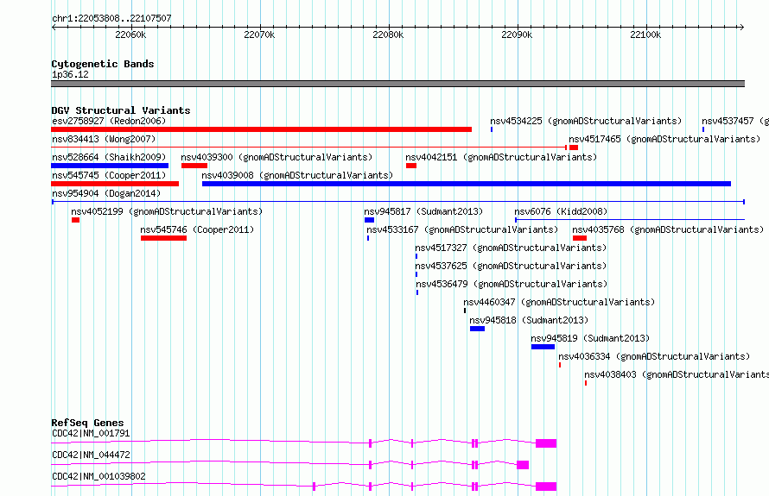This screenshot has width=769, height=496.
Task: Click the 22080k ruler position label
Action: click(388, 35)
